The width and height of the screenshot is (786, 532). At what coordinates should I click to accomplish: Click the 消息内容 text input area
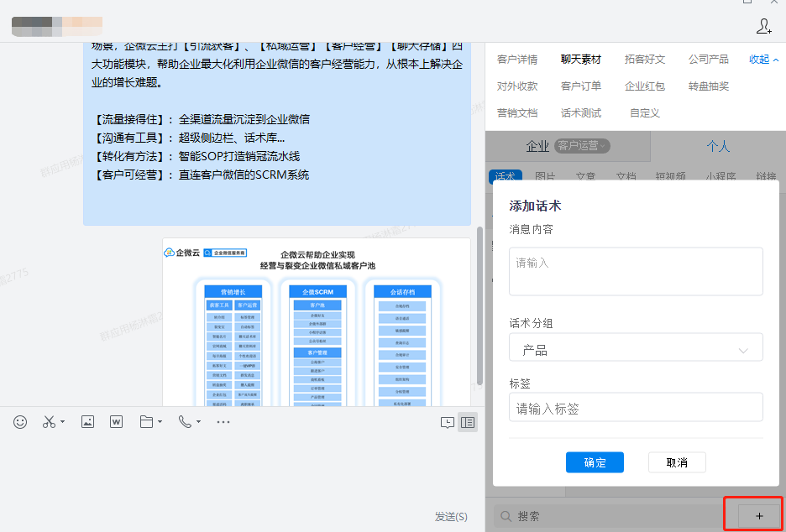(x=636, y=271)
